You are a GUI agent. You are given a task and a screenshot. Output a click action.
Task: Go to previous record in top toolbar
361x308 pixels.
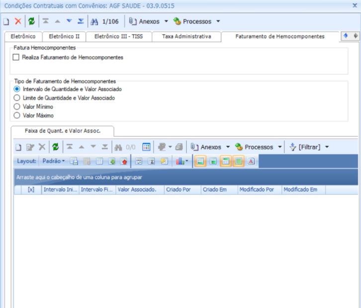[57, 21]
